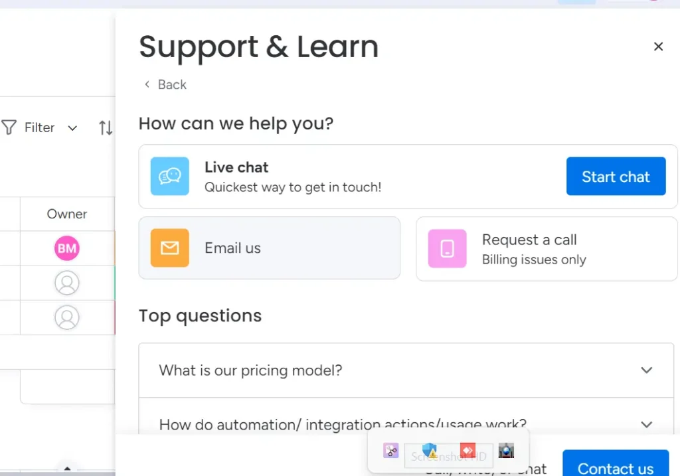Click the pink phone icon for Request a call
The height and width of the screenshot is (476, 680).
447,249
